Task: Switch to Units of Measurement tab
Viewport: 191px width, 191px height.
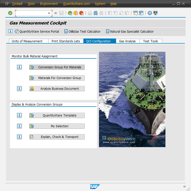Action: click(x=29, y=41)
